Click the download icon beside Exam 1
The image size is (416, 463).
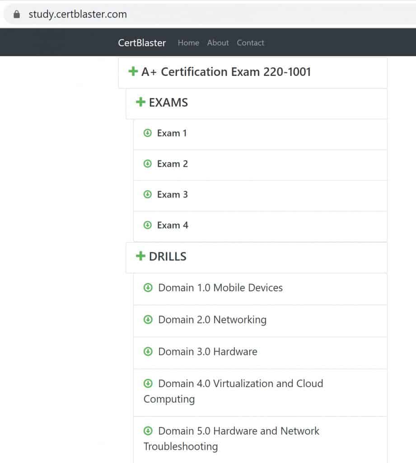(x=148, y=133)
